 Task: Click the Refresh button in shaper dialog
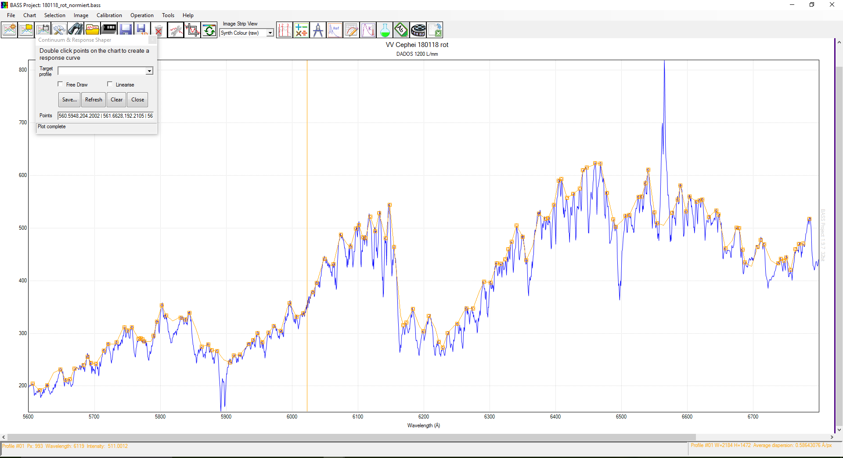coord(94,100)
